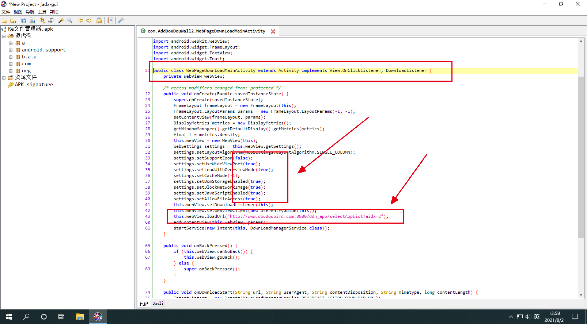The height and width of the screenshot is (324, 587).
Task: Click the DownloadListener interface name in code
Action: coord(406,70)
